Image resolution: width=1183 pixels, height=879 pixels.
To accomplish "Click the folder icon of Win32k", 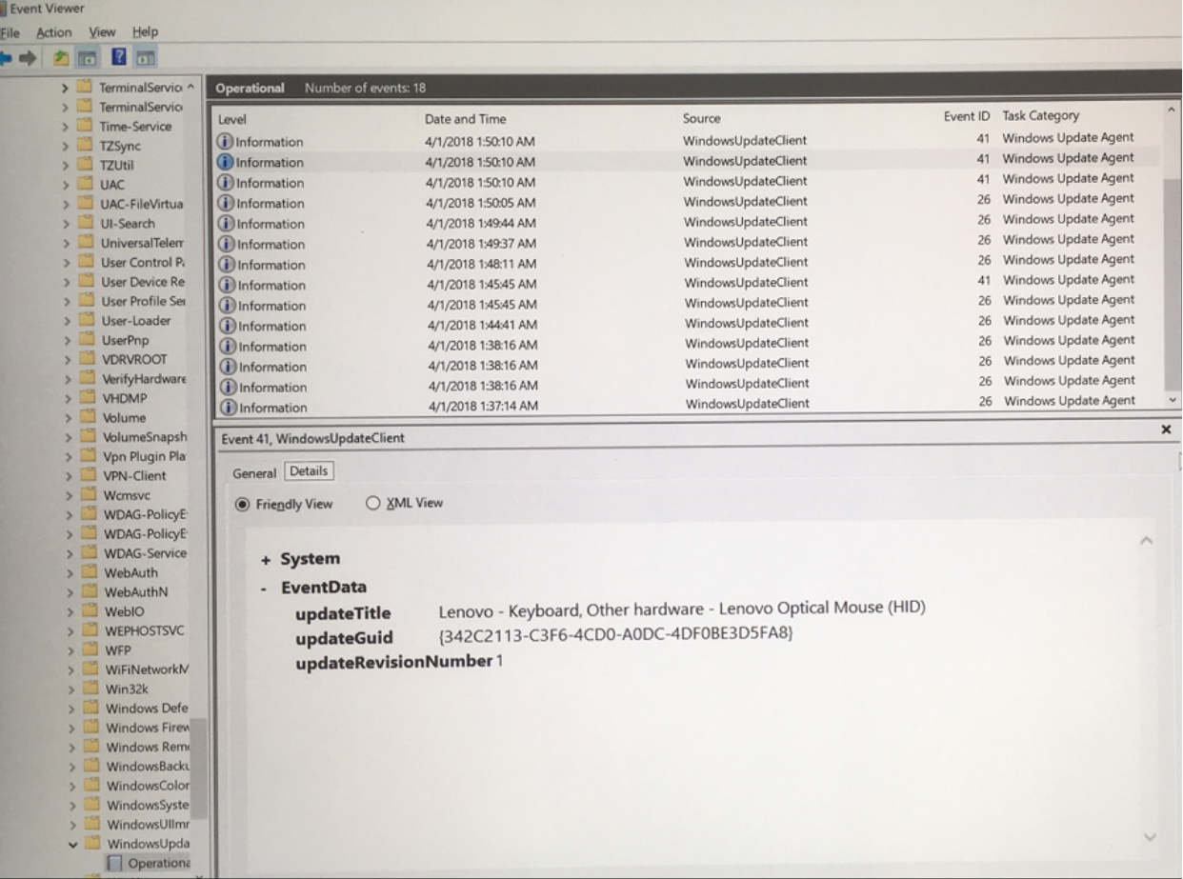I will point(92,689).
